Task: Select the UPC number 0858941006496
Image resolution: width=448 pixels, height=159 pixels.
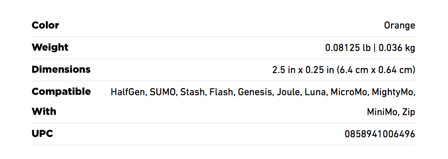Action: (380, 134)
